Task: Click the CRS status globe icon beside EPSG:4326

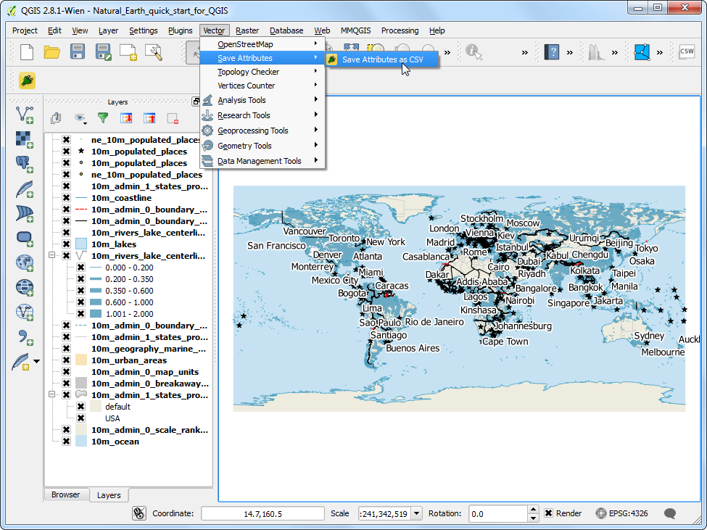Action: (x=600, y=513)
